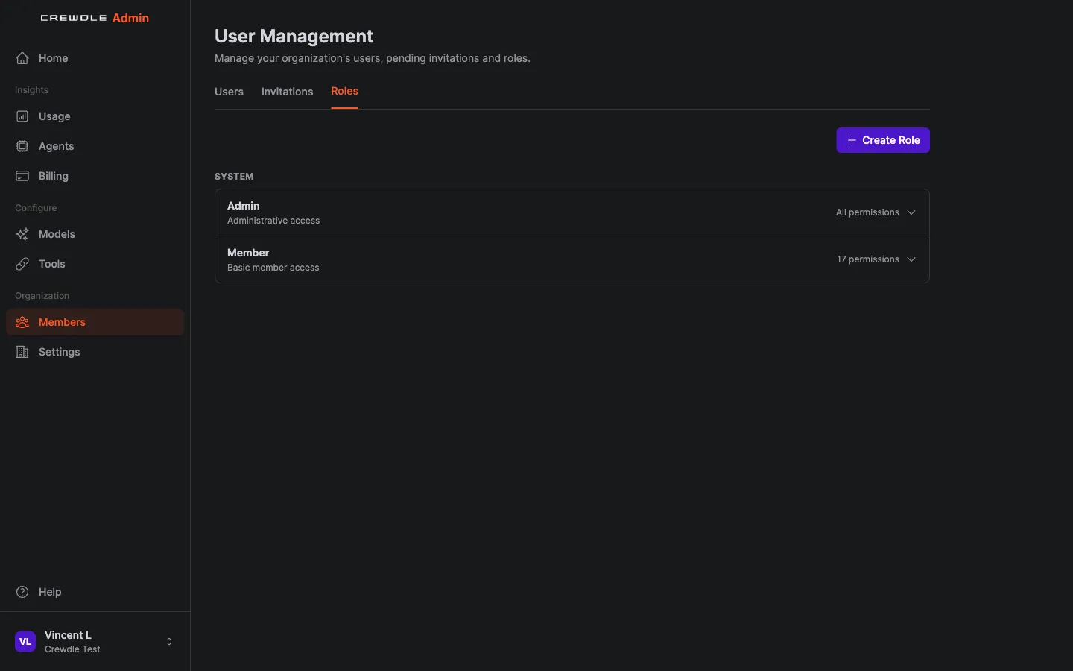Screen dimensions: 1073x671
Task: Switch to the Invitations tab
Action: (x=287, y=92)
